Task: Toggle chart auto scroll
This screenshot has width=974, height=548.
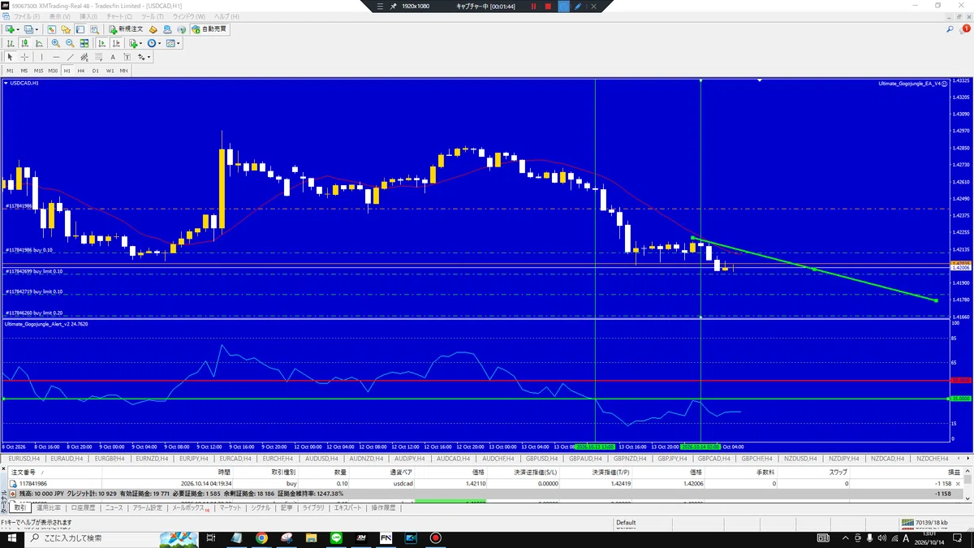Action: [101, 43]
